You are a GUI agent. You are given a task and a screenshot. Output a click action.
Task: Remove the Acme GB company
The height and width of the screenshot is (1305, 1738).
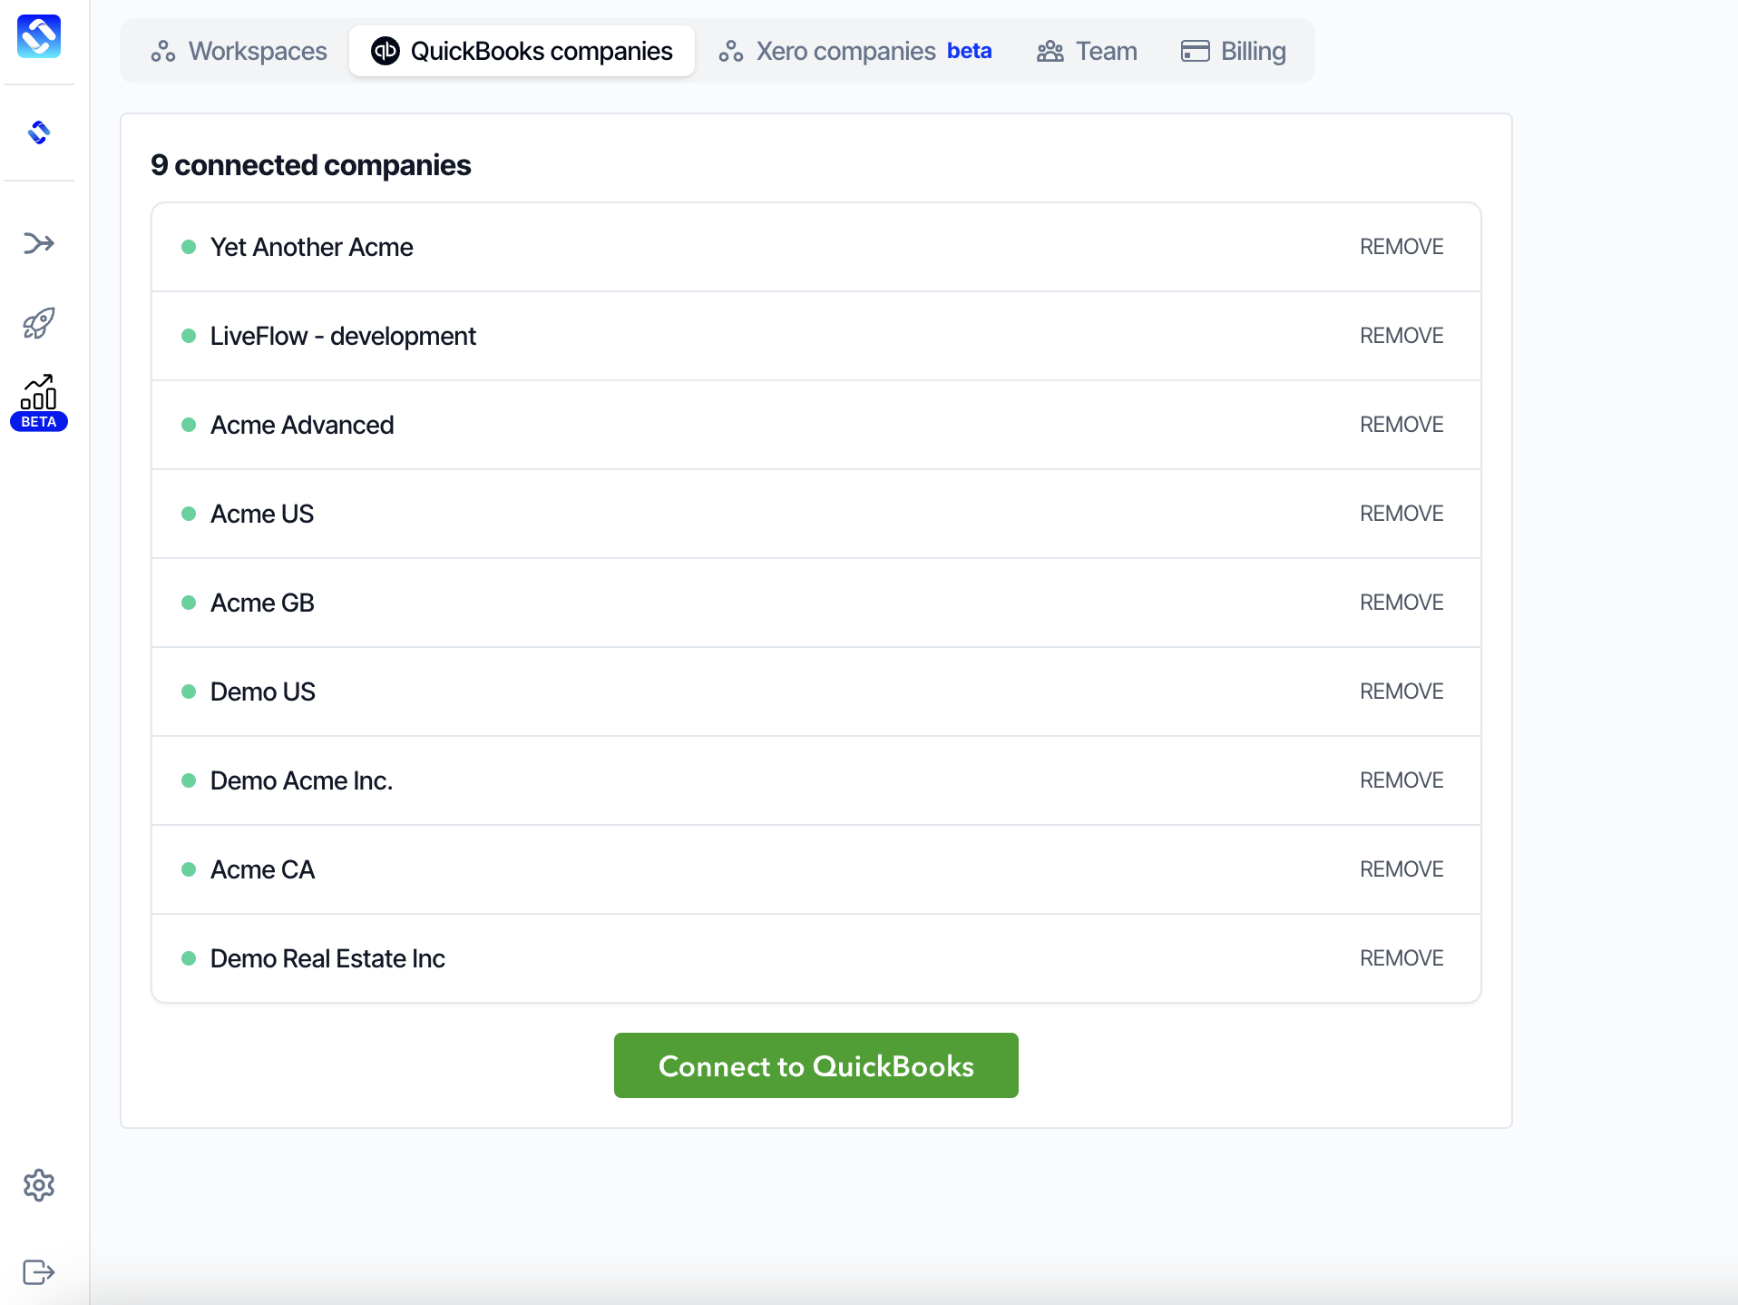tap(1401, 603)
